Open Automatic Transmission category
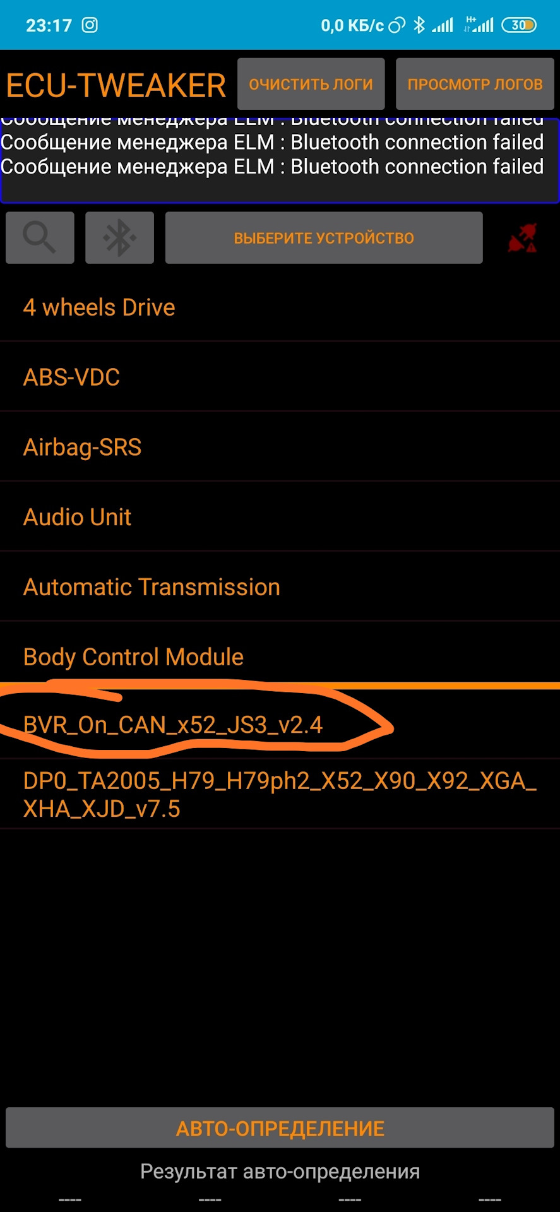 tap(152, 588)
